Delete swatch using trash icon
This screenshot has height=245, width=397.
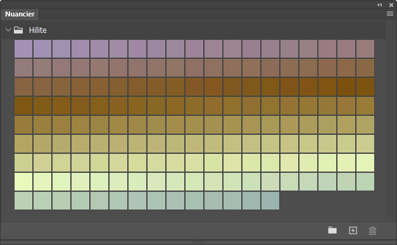pos(372,230)
